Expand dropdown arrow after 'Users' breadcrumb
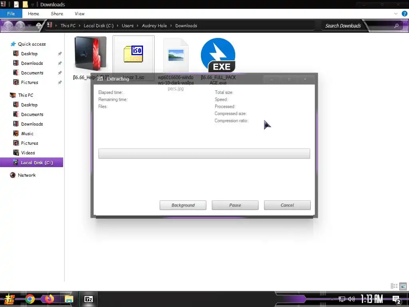Image resolution: width=409 pixels, height=307 pixels. pos(137,26)
